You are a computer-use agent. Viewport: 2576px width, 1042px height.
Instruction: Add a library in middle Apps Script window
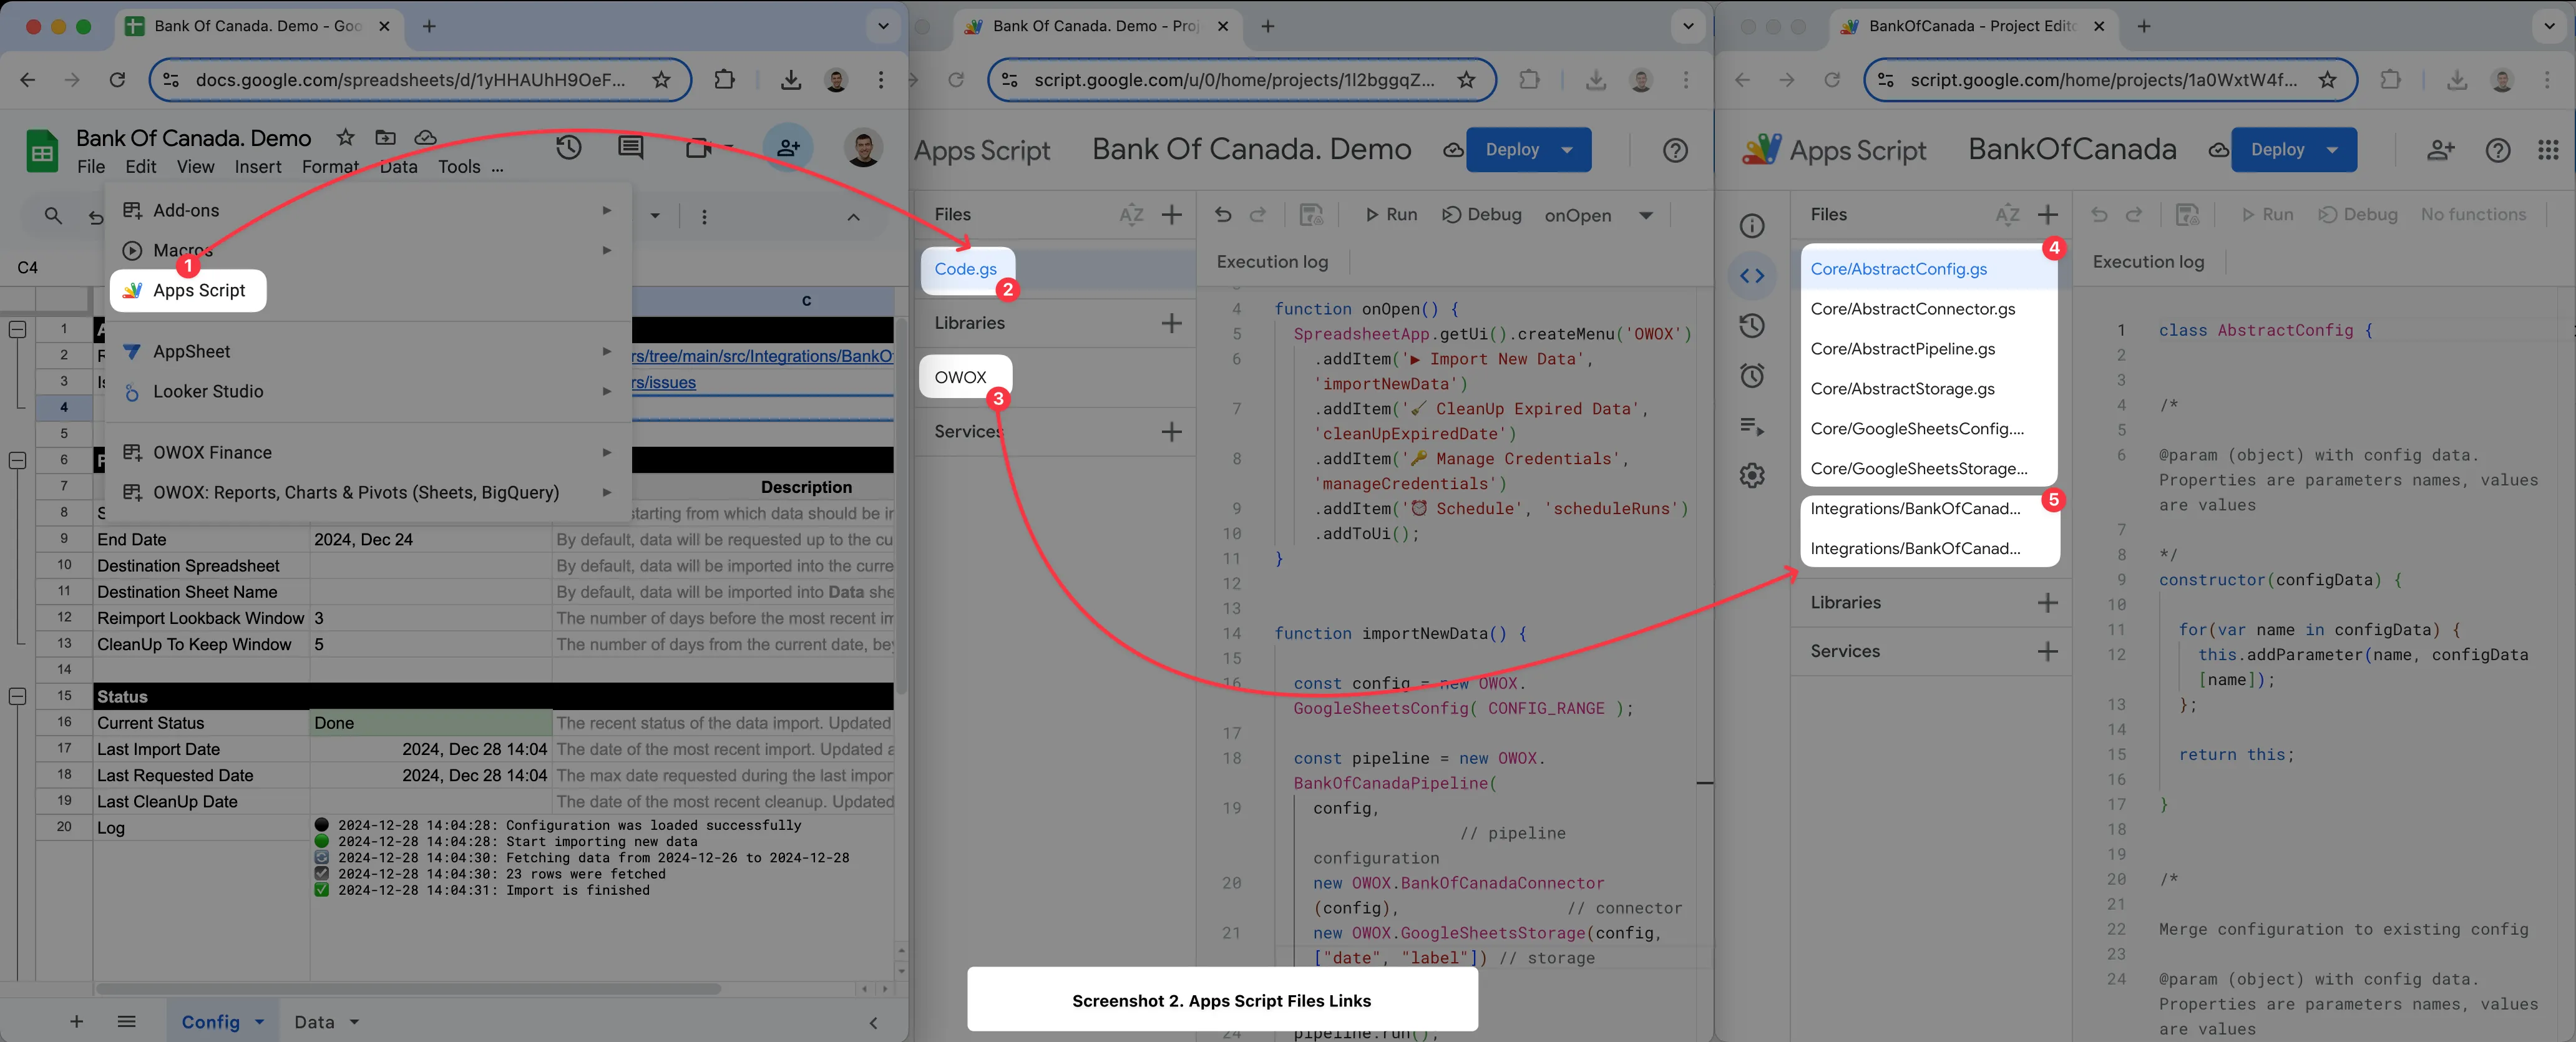(1172, 323)
